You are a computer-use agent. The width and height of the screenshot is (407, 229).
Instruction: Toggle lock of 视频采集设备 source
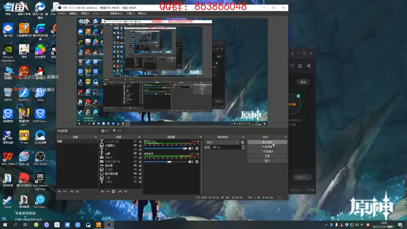pos(140,161)
